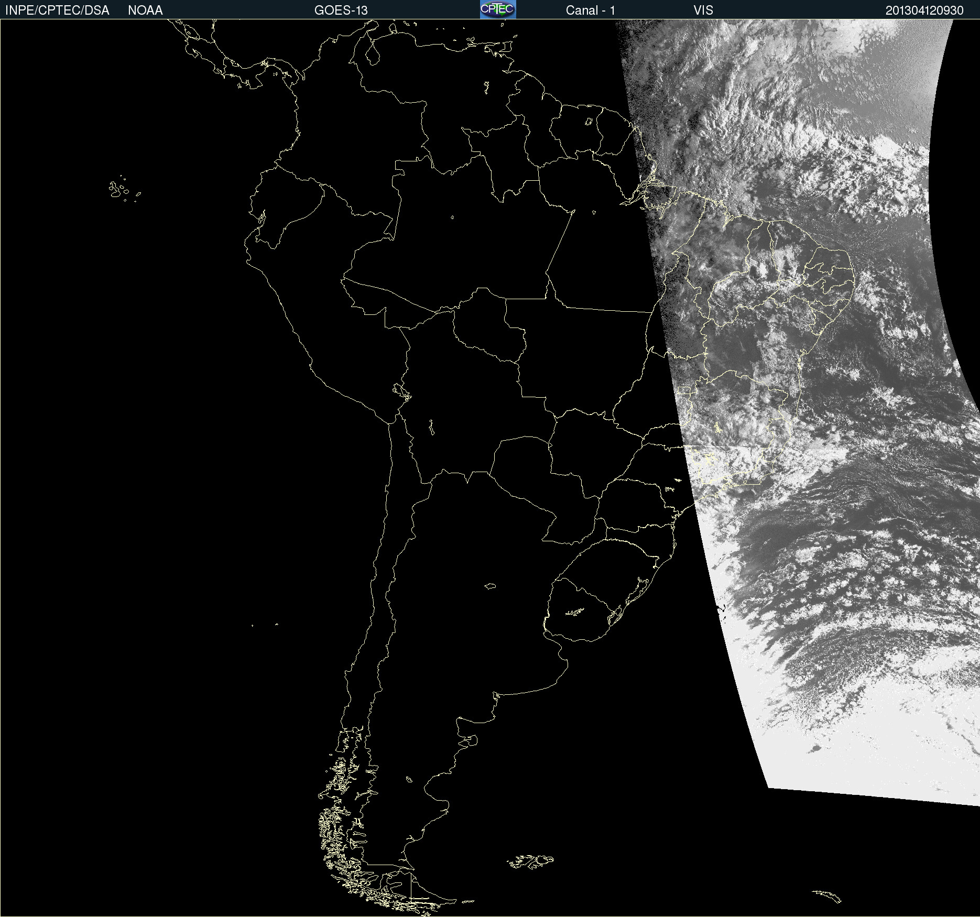Screen dimensions: 980x917
Task: Click the 201304120930 timestamp
Action: (x=924, y=10)
